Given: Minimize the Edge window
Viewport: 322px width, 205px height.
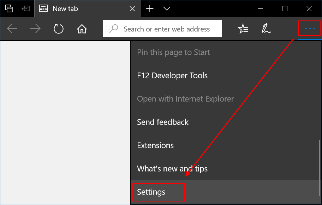Looking at the screenshot, I should (x=261, y=8).
